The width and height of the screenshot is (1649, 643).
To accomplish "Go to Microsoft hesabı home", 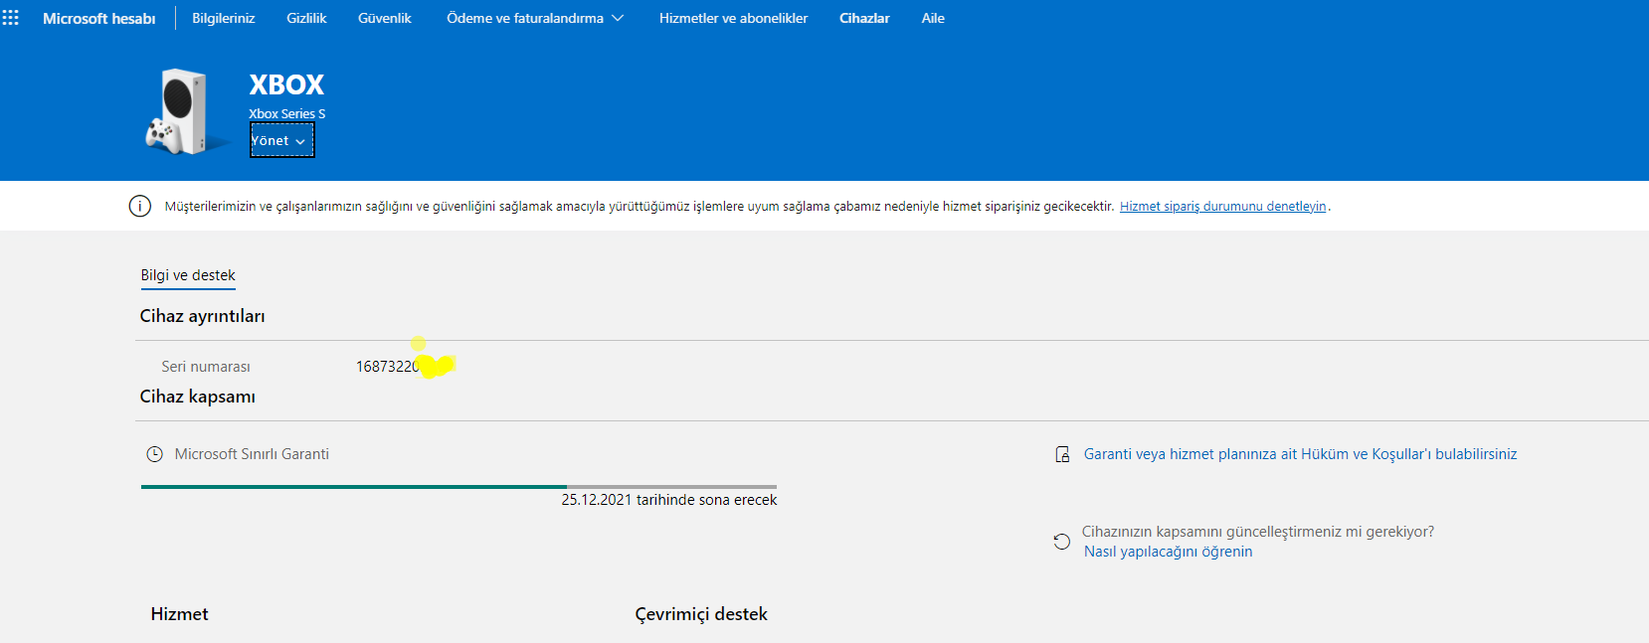I will tap(98, 18).
